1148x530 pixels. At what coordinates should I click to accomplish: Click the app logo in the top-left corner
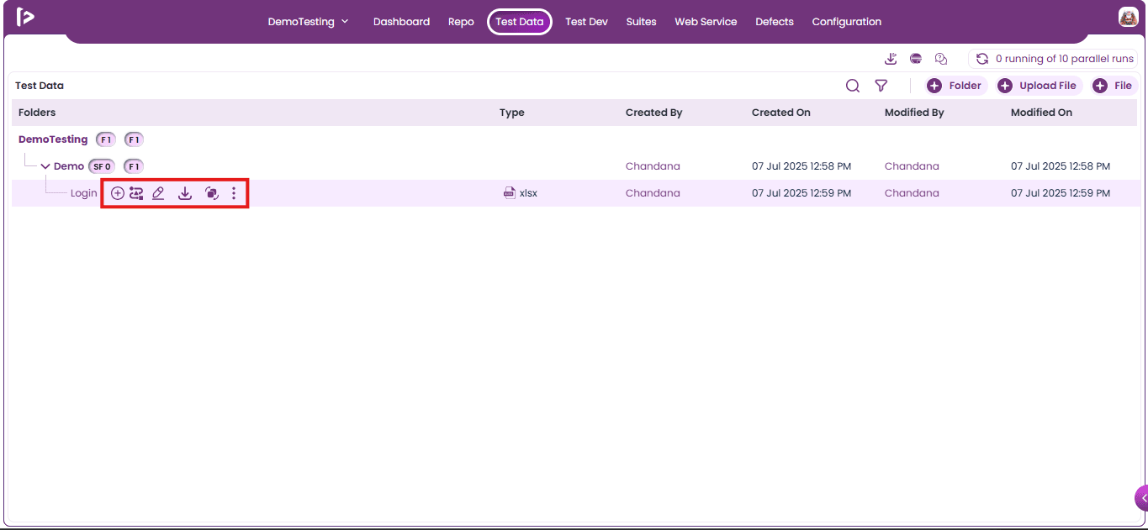coord(25,18)
